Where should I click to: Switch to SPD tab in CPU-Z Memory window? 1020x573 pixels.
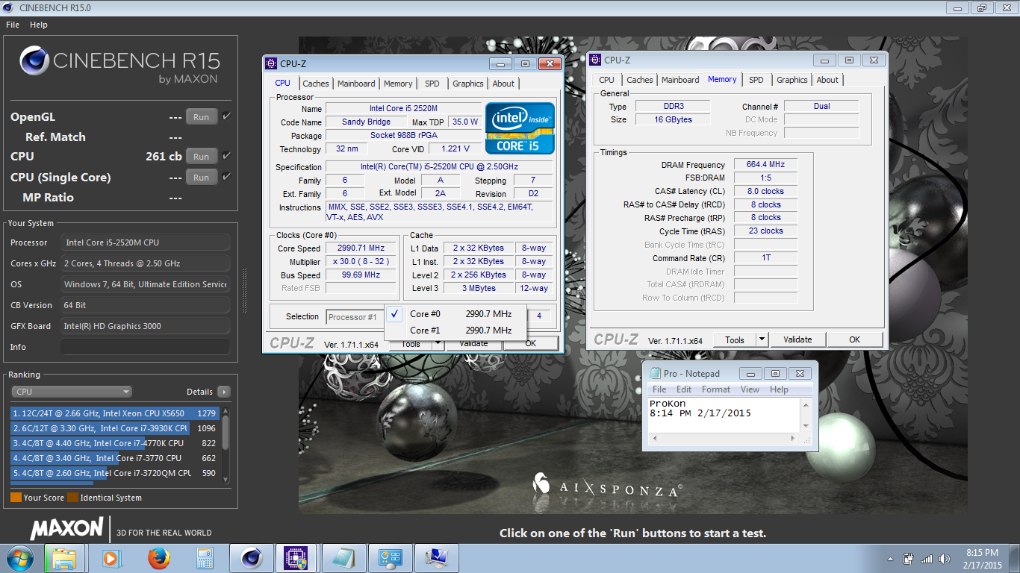(756, 80)
